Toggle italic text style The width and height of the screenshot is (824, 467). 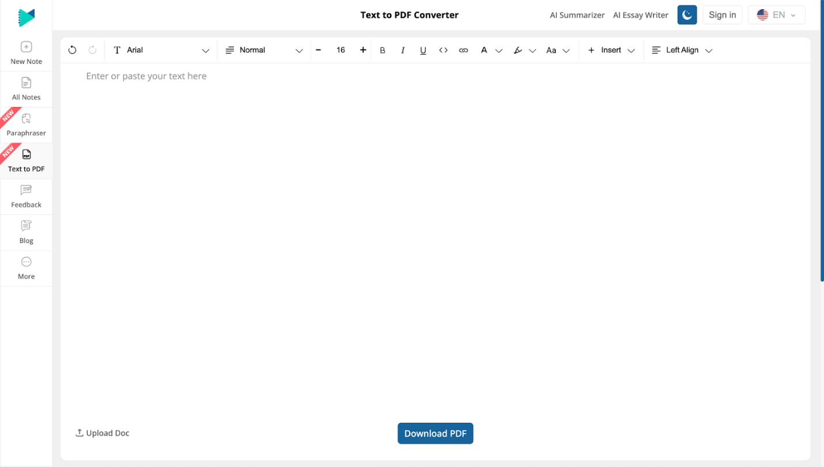click(402, 50)
